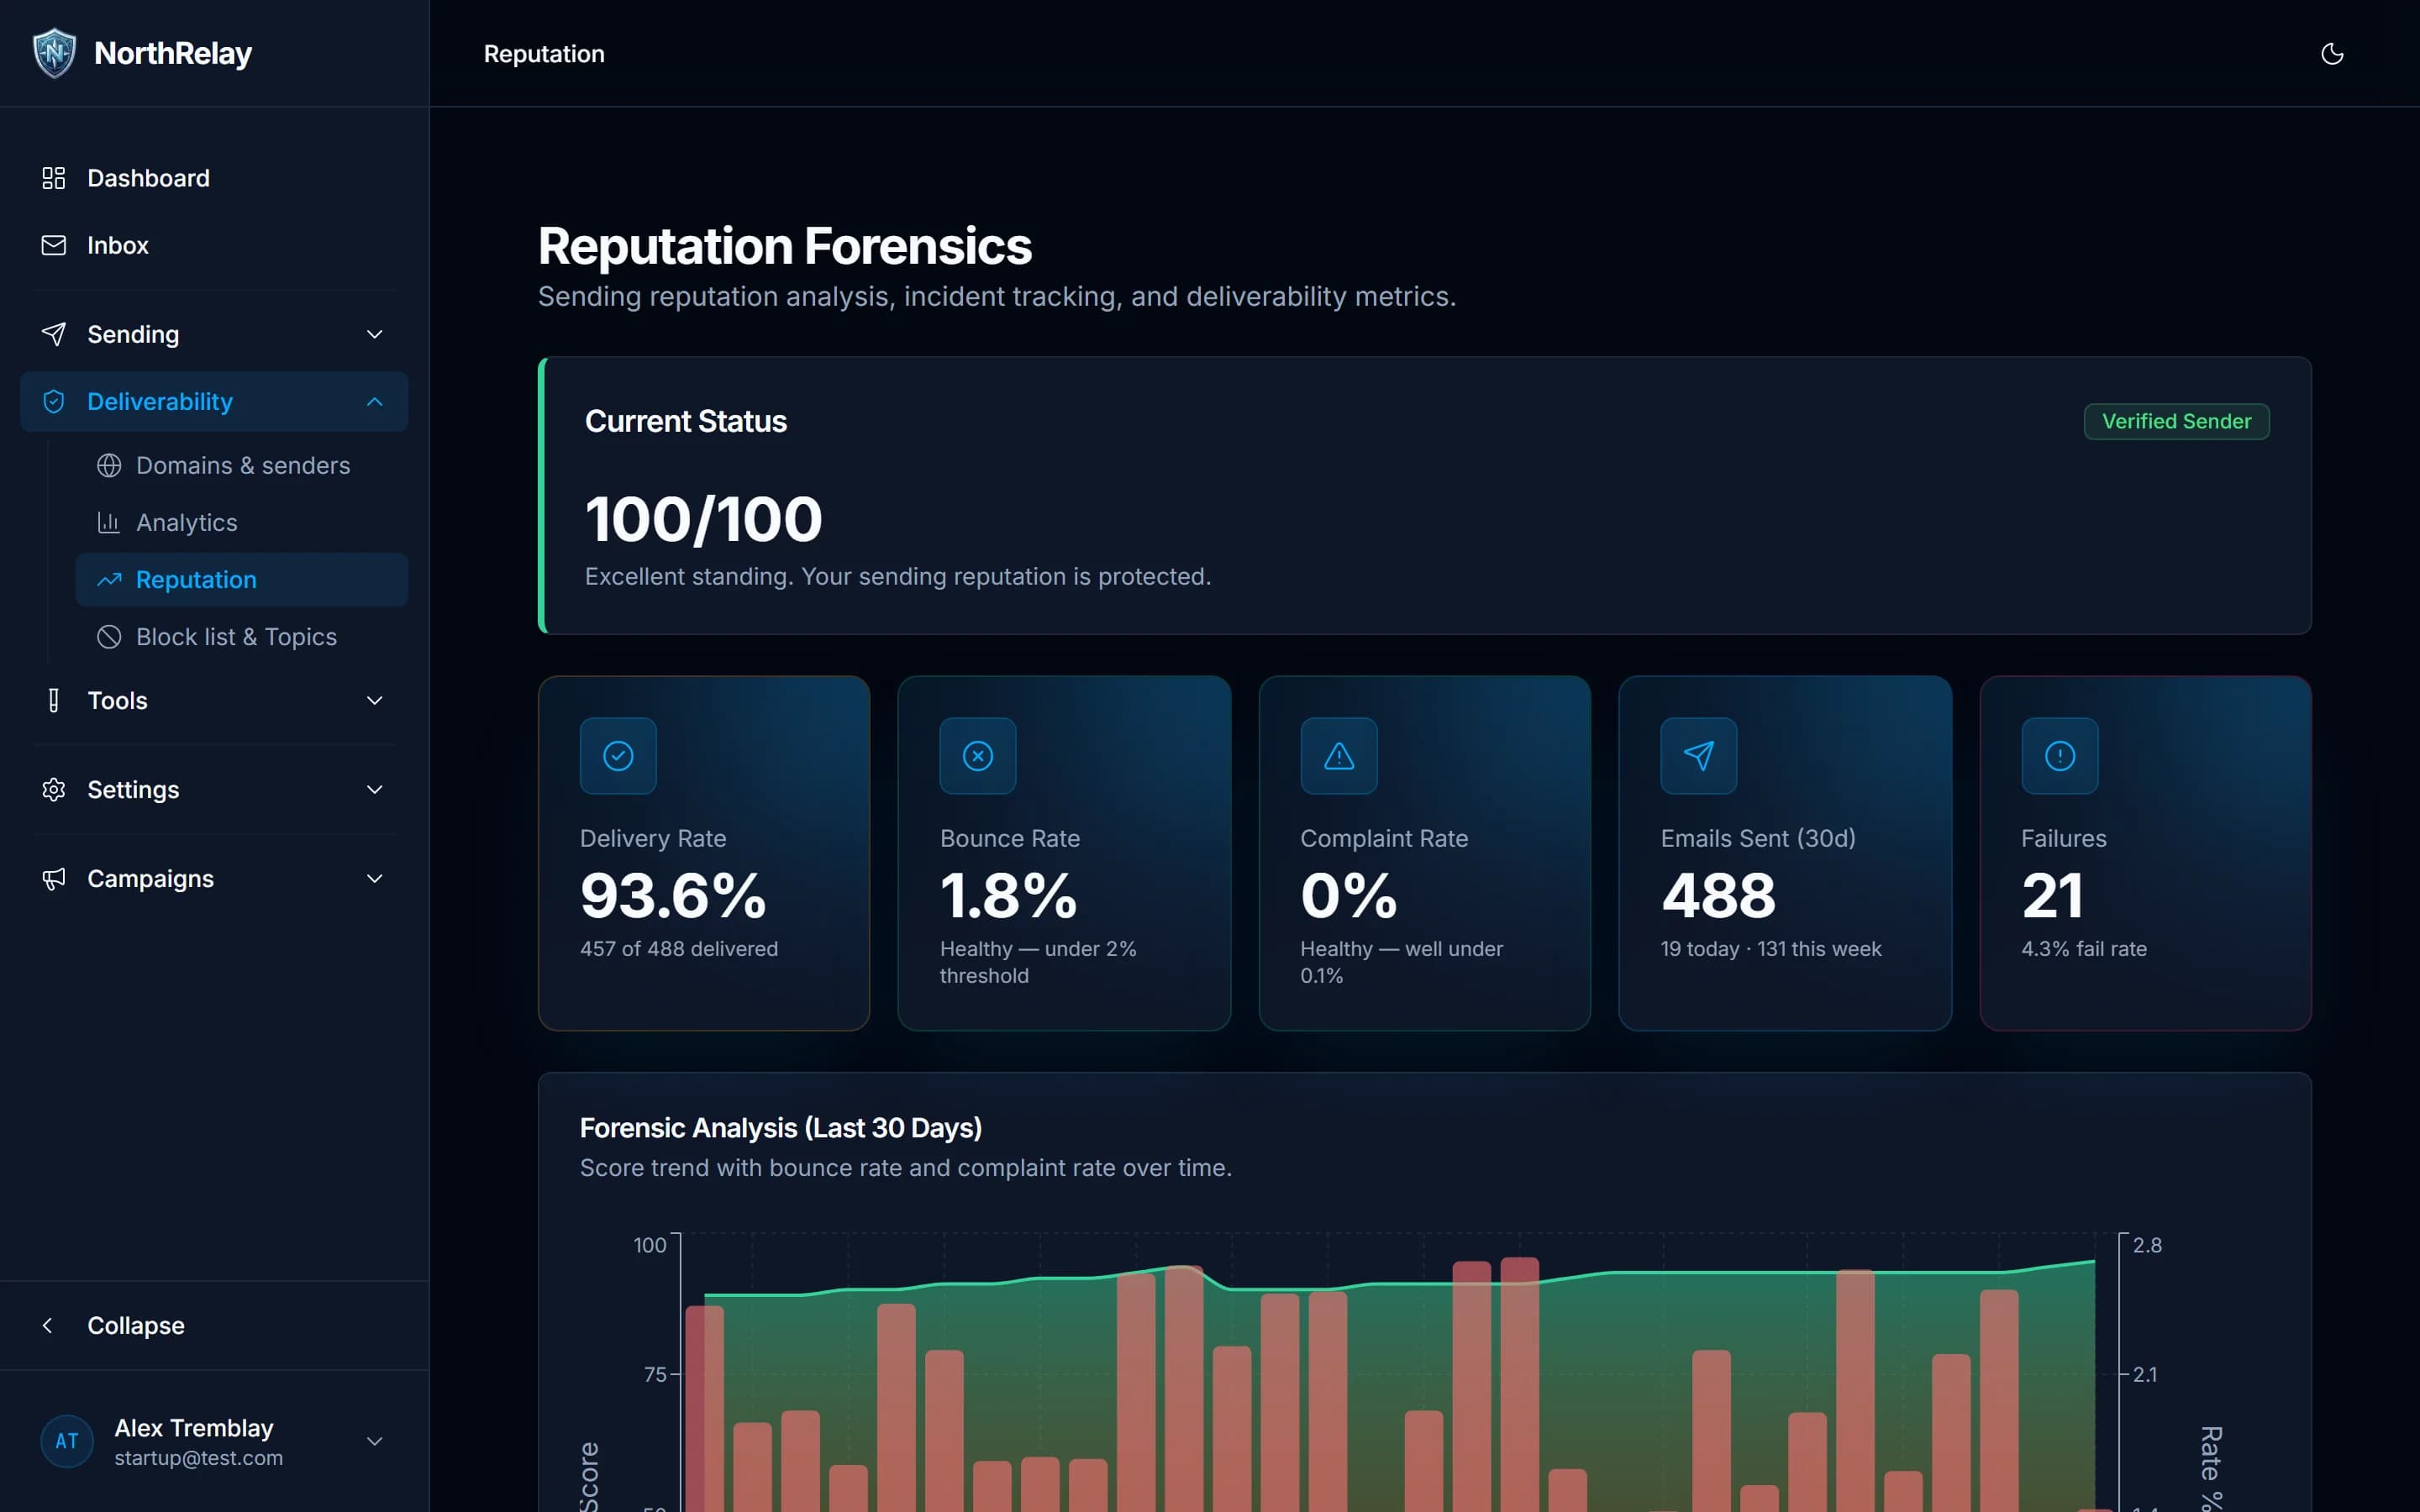Open the Alex Tremblay account dropdown chevron
This screenshot has height=1512, width=2420.
(375, 1441)
